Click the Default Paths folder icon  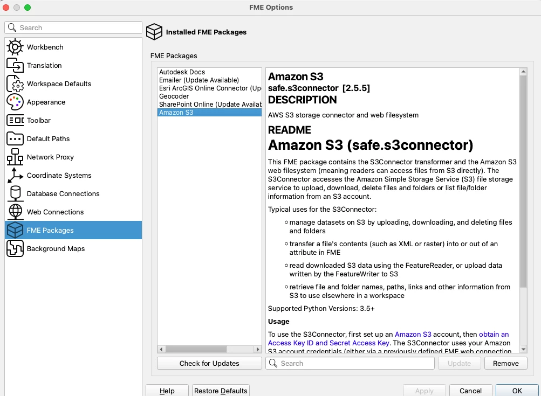[x=15, y=138]
